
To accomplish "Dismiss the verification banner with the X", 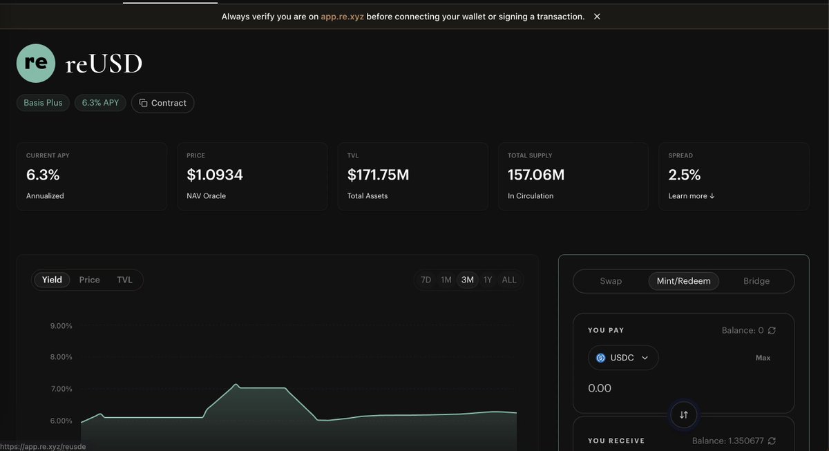I will (597, 16).
